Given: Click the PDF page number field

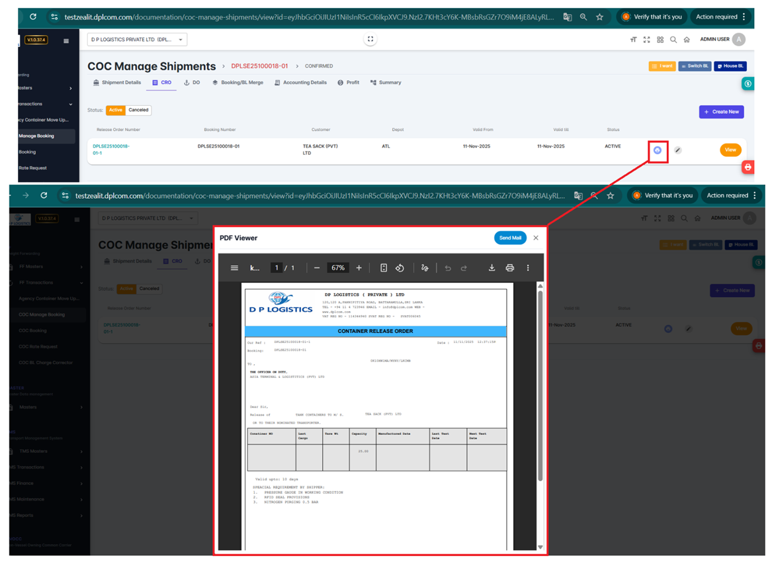Looking at the screenshot, I should (276, 268).
